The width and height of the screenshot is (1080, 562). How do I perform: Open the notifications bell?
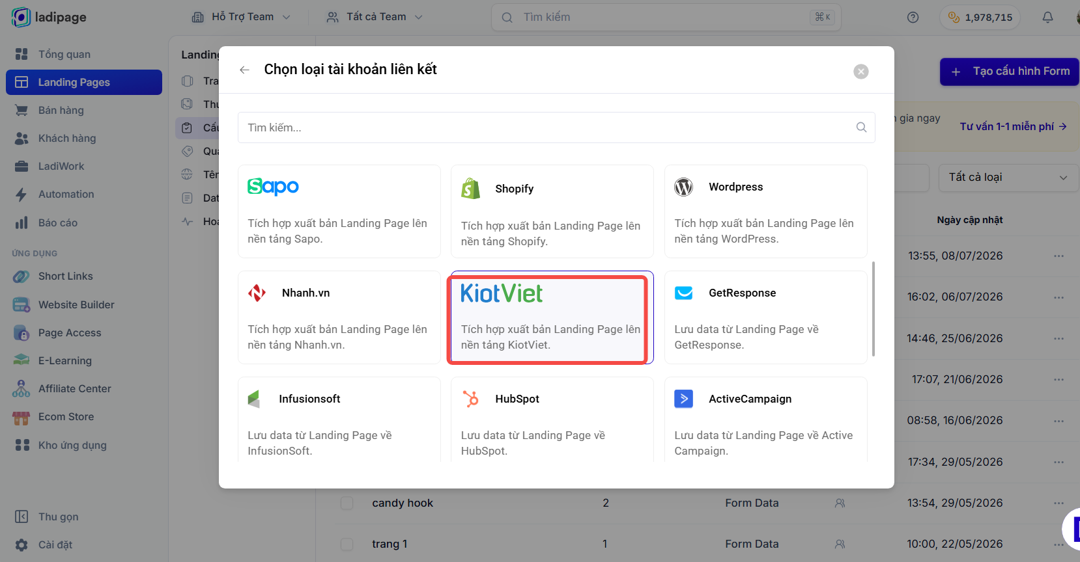point(1047,18)
